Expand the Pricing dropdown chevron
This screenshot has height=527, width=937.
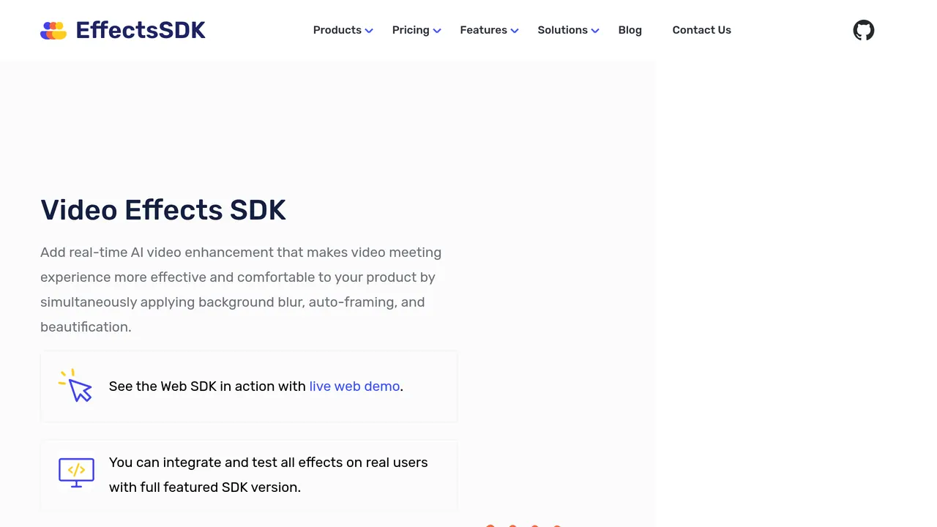[437, 31]
